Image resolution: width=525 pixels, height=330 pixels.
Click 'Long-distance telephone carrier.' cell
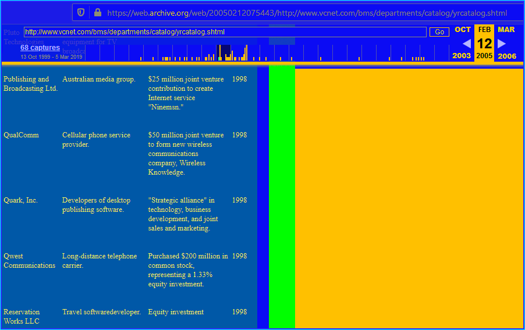click(x=100, y=261)
